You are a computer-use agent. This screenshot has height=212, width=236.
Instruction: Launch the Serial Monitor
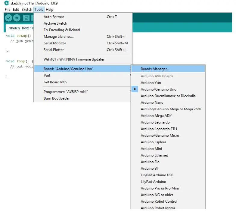55,43
